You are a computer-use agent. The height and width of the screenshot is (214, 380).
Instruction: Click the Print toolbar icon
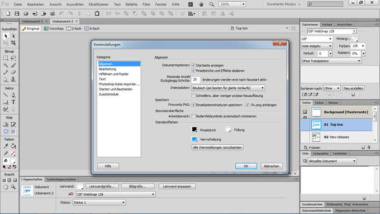click(53, 13)
